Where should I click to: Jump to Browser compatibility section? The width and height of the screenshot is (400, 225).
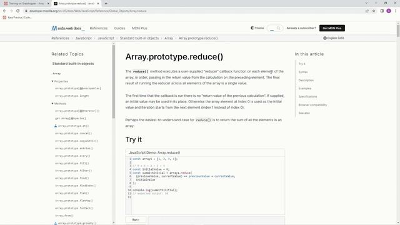(312, 105)
